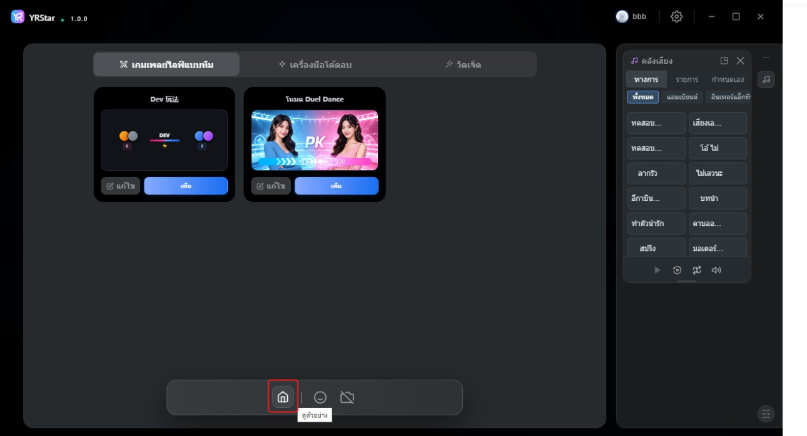Click เพิ่ม on Duel Dance card
Screen dimensions: 807x436
[337, 186]
